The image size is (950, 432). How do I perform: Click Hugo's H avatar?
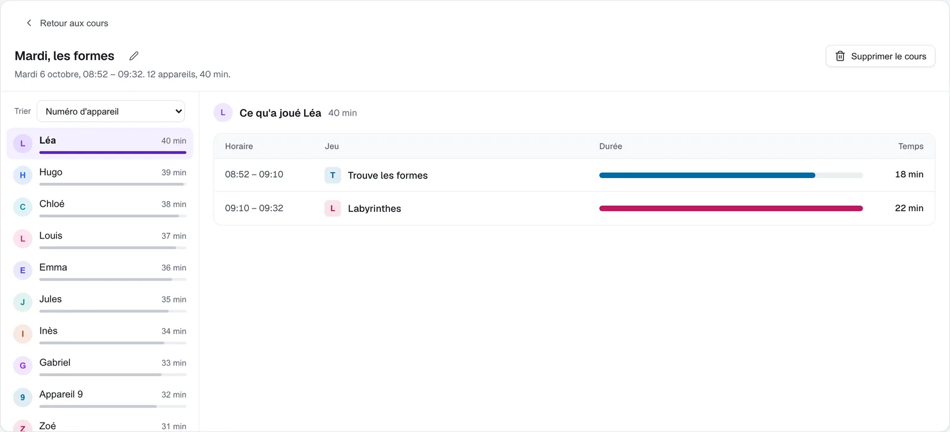[x=23, y=175]
